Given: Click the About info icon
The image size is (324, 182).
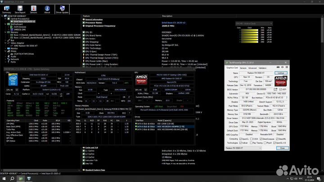Looking at the screenshot, I should (47, 9).
